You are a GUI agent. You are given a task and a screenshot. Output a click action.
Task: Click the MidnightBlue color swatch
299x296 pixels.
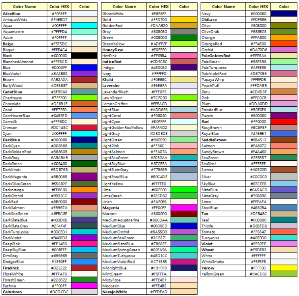coord(184,267)
